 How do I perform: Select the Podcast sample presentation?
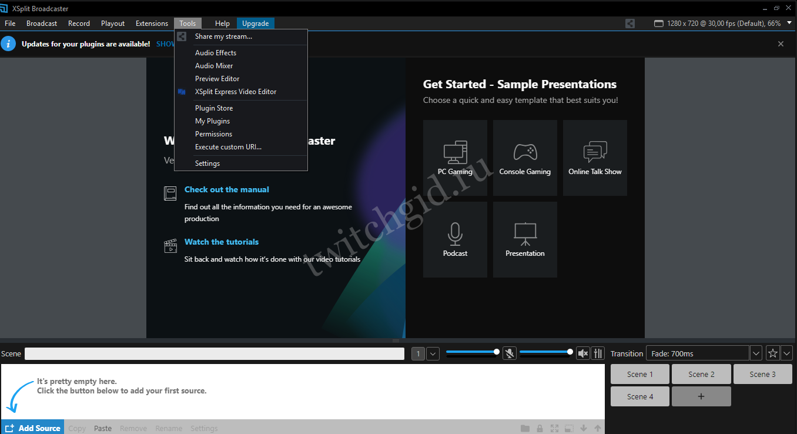tap(455, 239)
